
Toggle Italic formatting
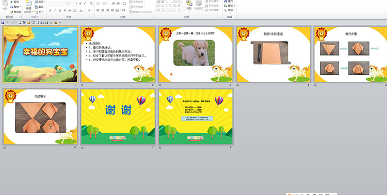(x=55, y=10)
